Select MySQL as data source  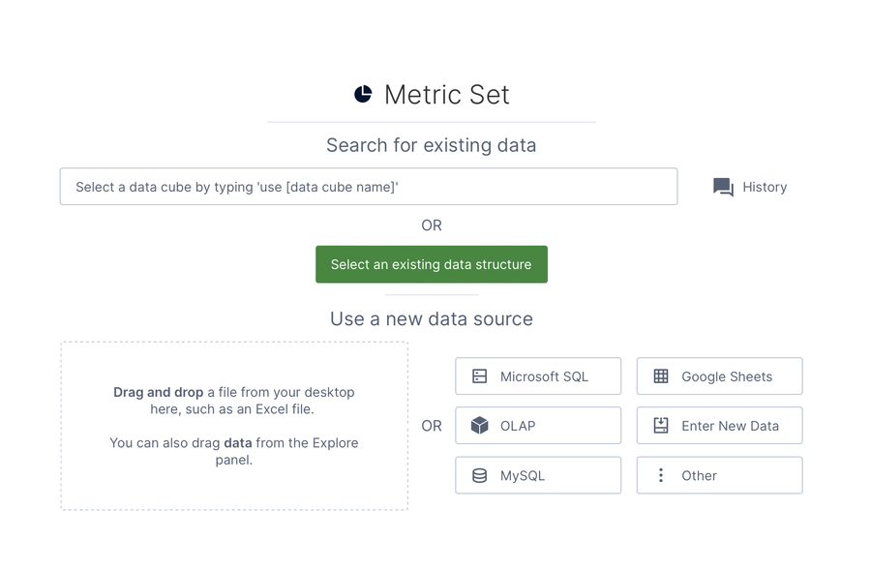(x=537, y=475)
